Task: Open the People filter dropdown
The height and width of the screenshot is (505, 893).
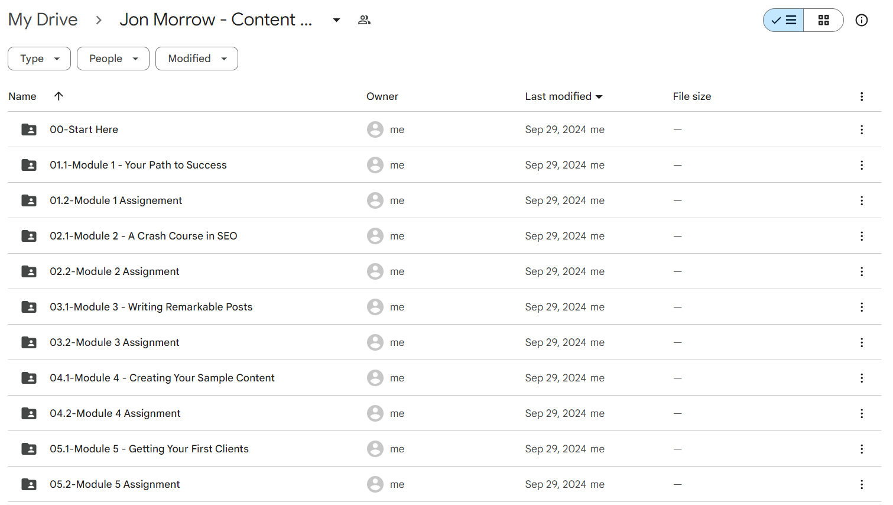Action: pos(113,59)
